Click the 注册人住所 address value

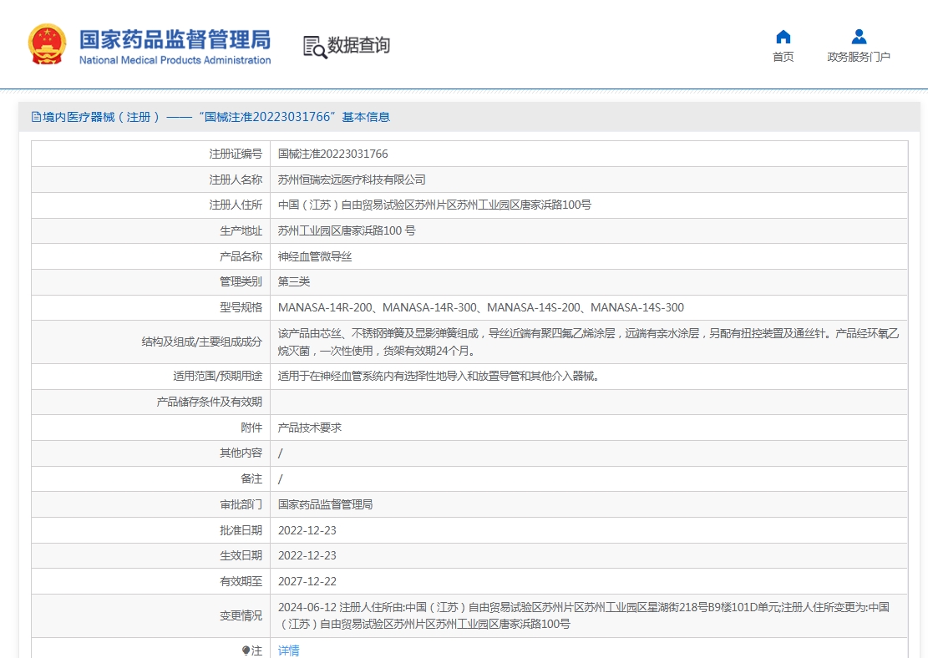point(434,205)
